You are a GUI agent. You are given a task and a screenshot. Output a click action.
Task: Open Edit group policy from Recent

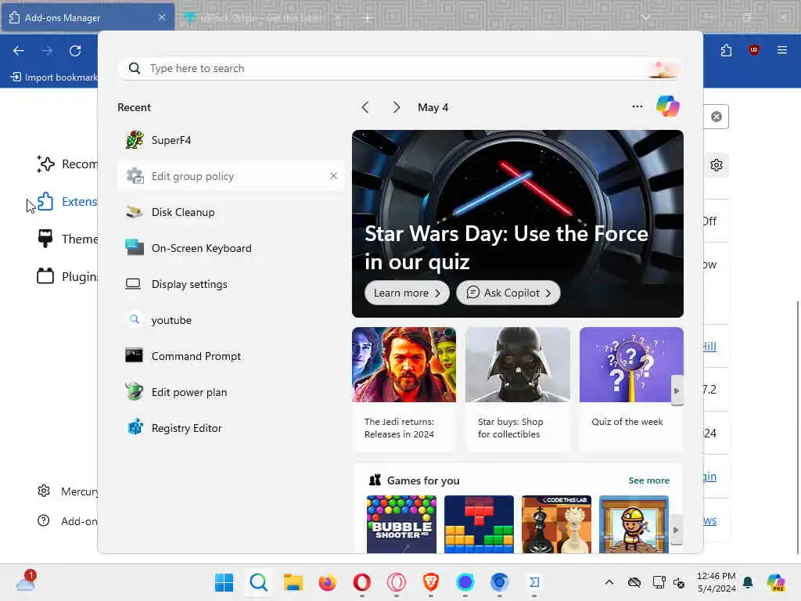231,176
